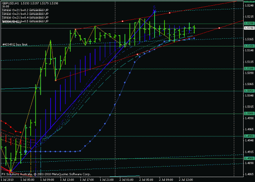The width and height of the screenshot is (255, 182).
Task: Click the 1 Jul 09:00 time label
Action: (47, 180)
